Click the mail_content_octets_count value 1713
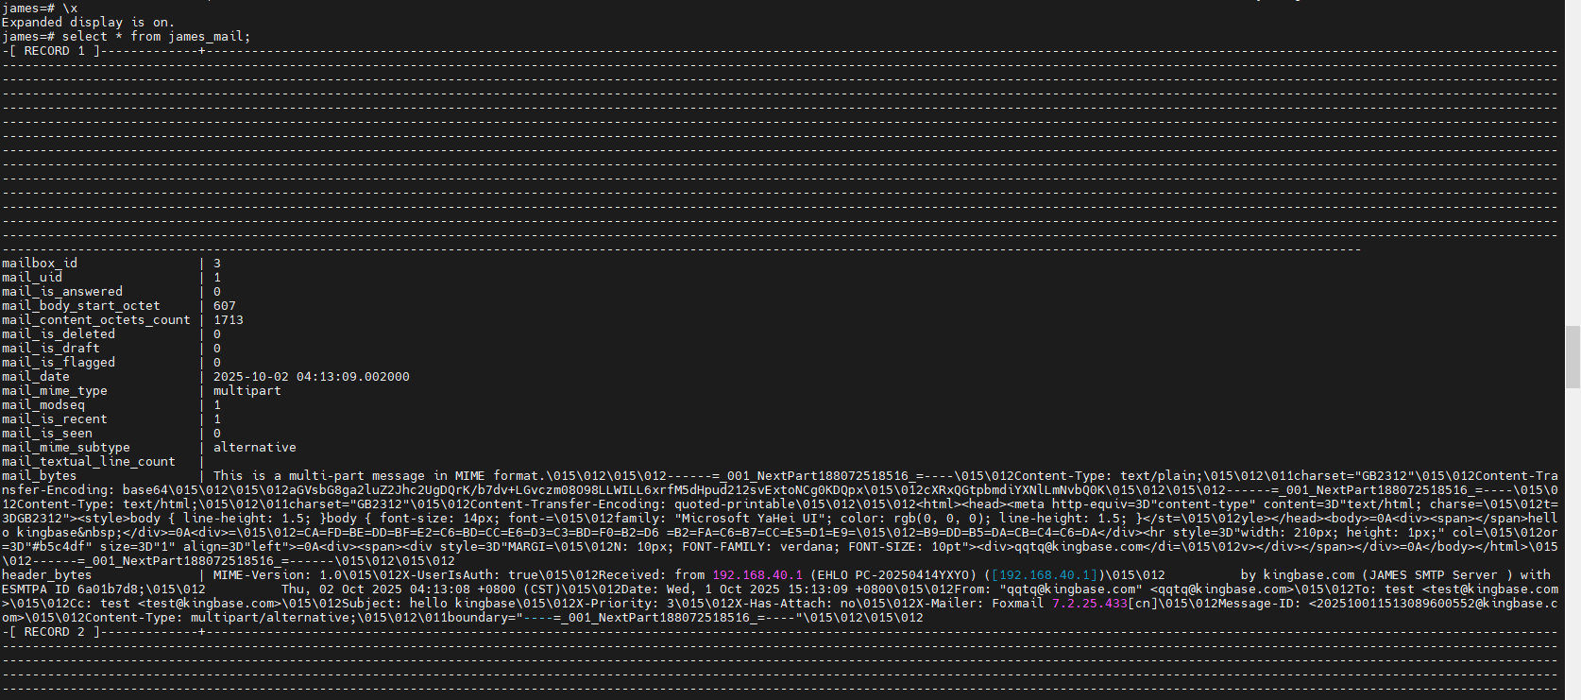The height and width of the screenshot is (700, 1581). [x=228, y=320]
